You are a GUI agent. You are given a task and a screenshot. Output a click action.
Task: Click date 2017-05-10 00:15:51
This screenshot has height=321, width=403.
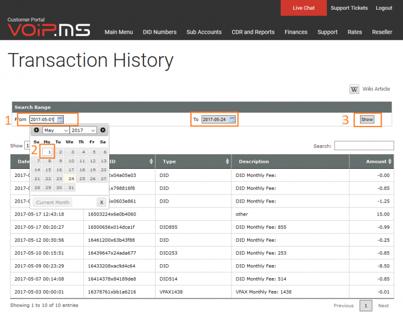point(39,253)
